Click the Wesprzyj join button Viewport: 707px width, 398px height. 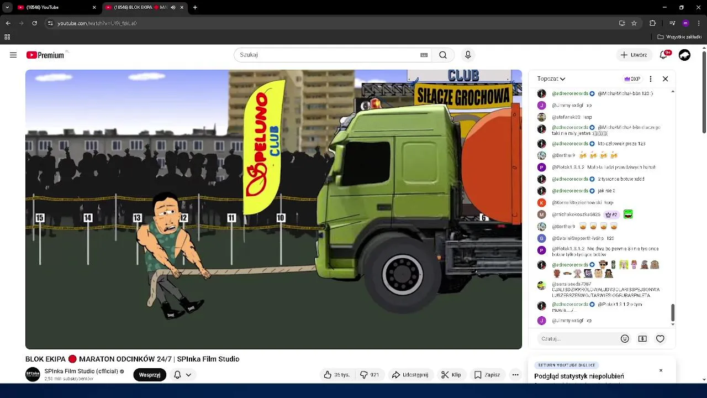[x=150, y=375]
